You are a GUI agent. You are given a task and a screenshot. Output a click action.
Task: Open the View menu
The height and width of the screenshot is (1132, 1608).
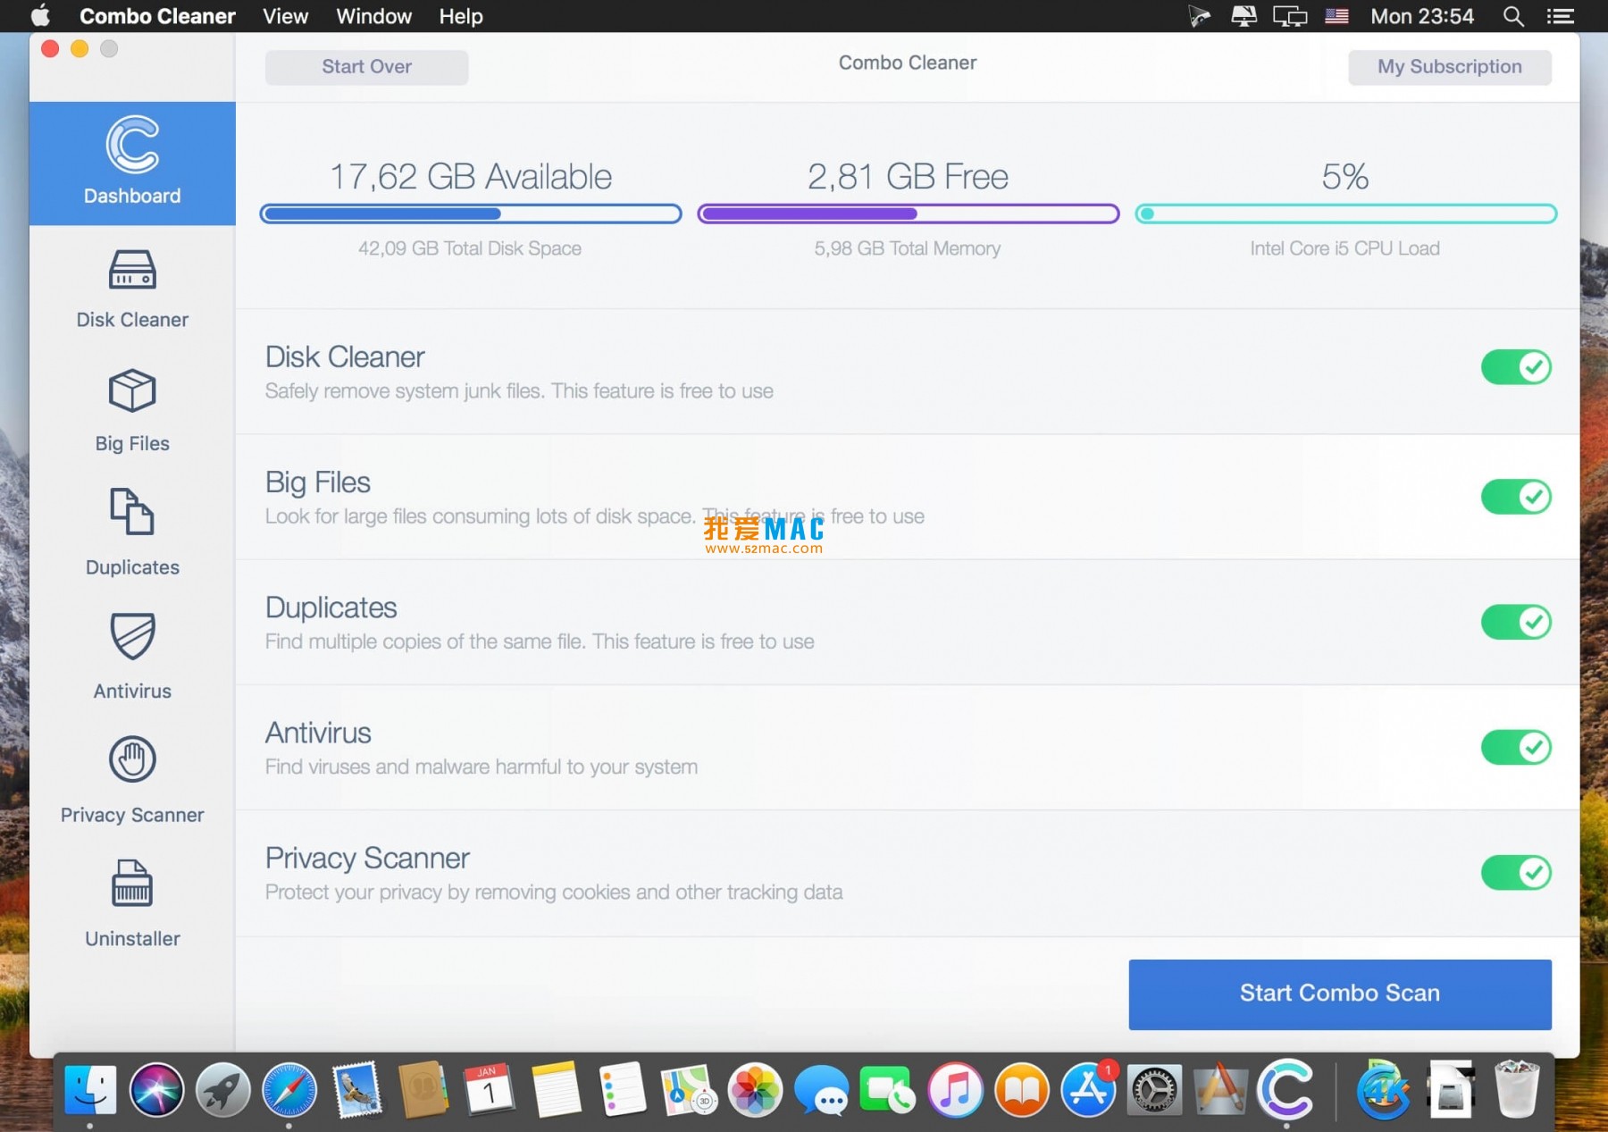pos(285,16)
